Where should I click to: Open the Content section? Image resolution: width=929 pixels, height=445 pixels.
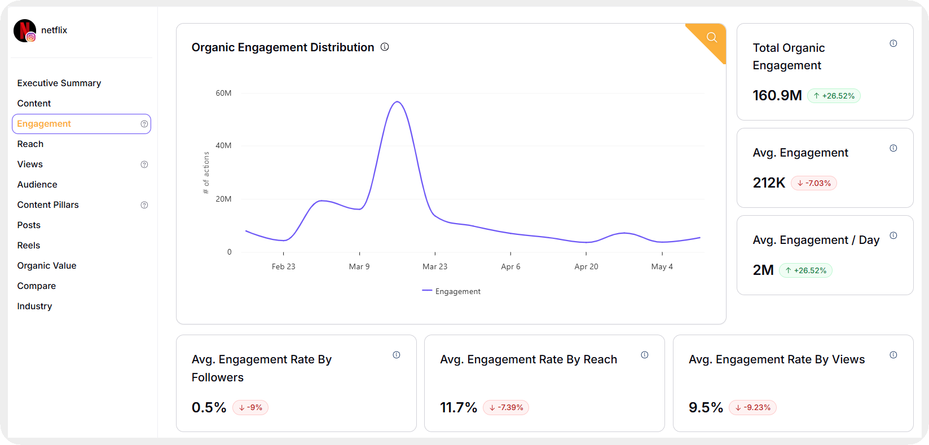pos(34,104)
